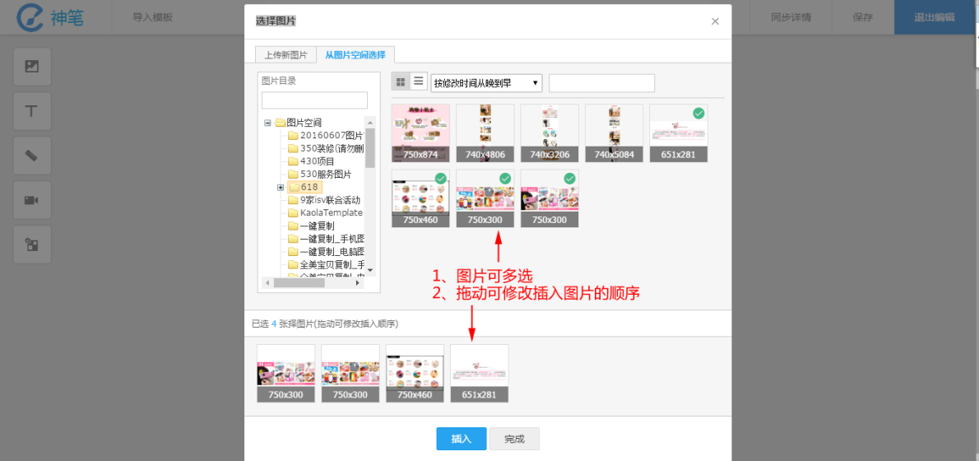
Task: Click the folder icon beside KaolaTemplate
Action: [x=293, y=212]
